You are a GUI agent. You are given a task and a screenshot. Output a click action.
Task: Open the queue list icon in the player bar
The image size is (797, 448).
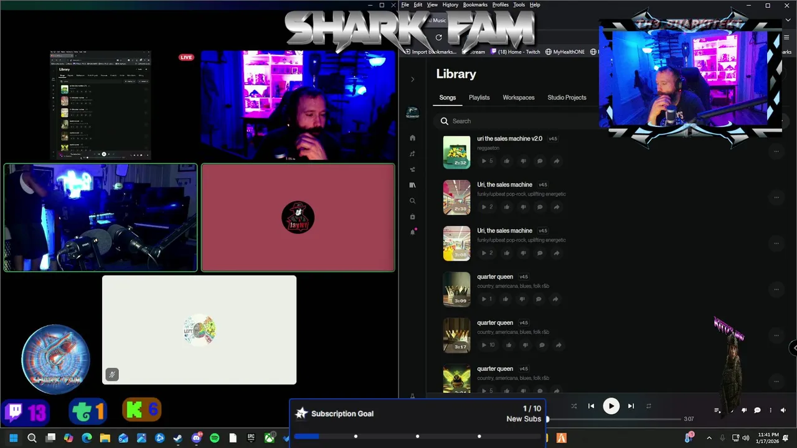coord(717,410)
